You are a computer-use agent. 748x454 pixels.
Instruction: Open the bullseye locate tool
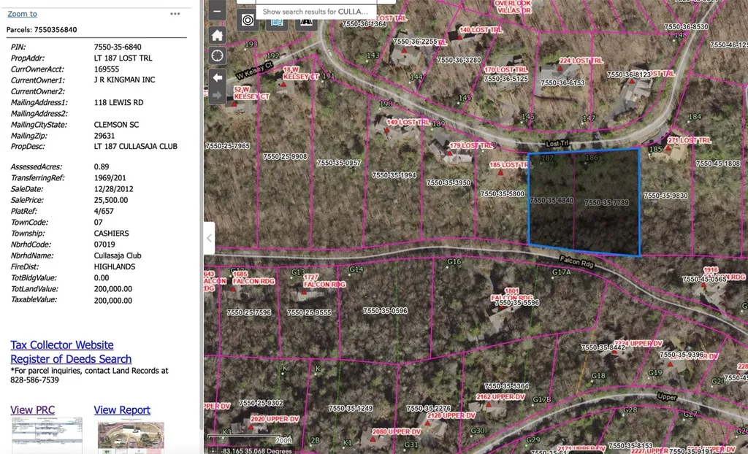pos(248,20)
